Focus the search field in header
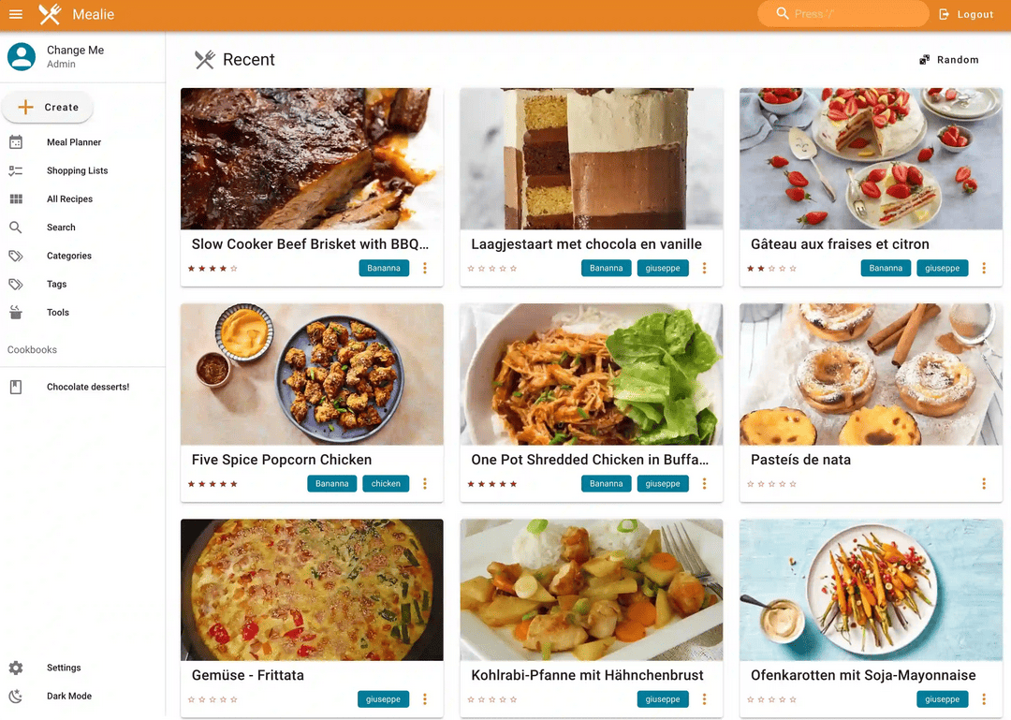The width and height of the screenshot is (1011, 720). point(842,14)
